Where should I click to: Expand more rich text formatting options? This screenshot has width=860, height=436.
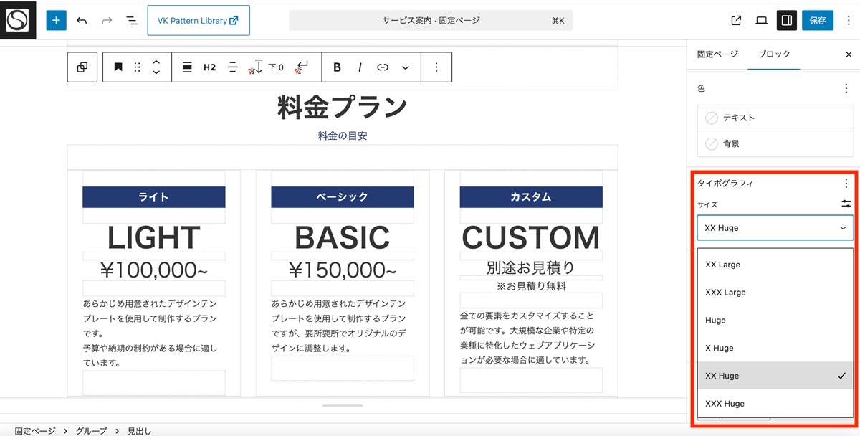(x=406, y=67)
